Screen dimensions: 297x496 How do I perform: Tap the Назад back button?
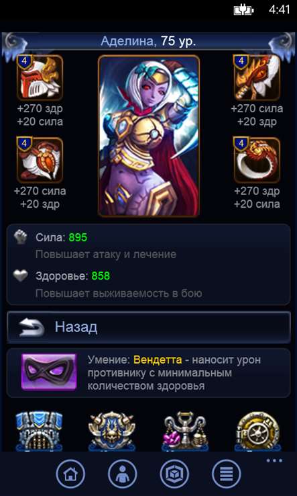(149, 327)
